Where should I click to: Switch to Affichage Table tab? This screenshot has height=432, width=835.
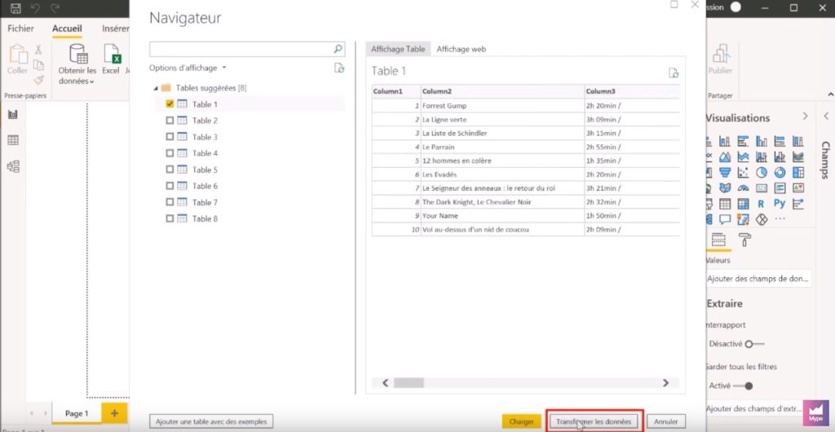(x=398, y=49)
